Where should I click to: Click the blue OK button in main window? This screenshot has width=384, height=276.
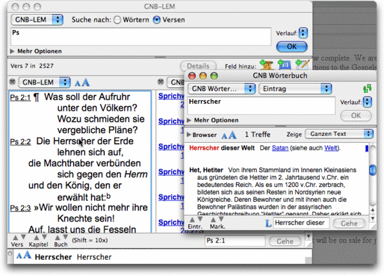(292, 47)
